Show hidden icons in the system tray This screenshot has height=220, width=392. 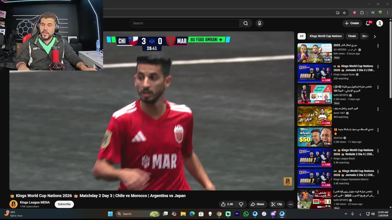(346, 214)
